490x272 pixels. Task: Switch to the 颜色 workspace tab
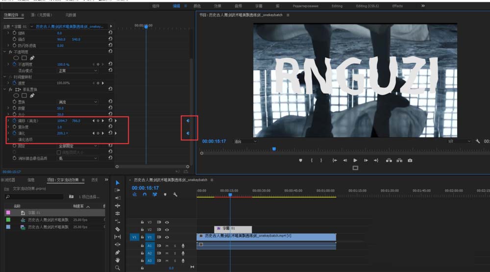[x=197, y=6]
